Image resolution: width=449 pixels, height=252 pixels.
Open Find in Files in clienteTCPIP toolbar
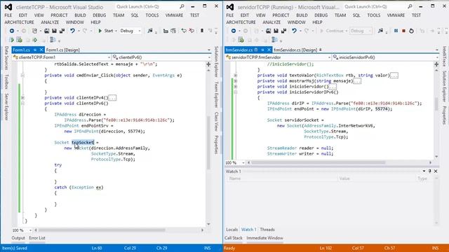(150, 31)
